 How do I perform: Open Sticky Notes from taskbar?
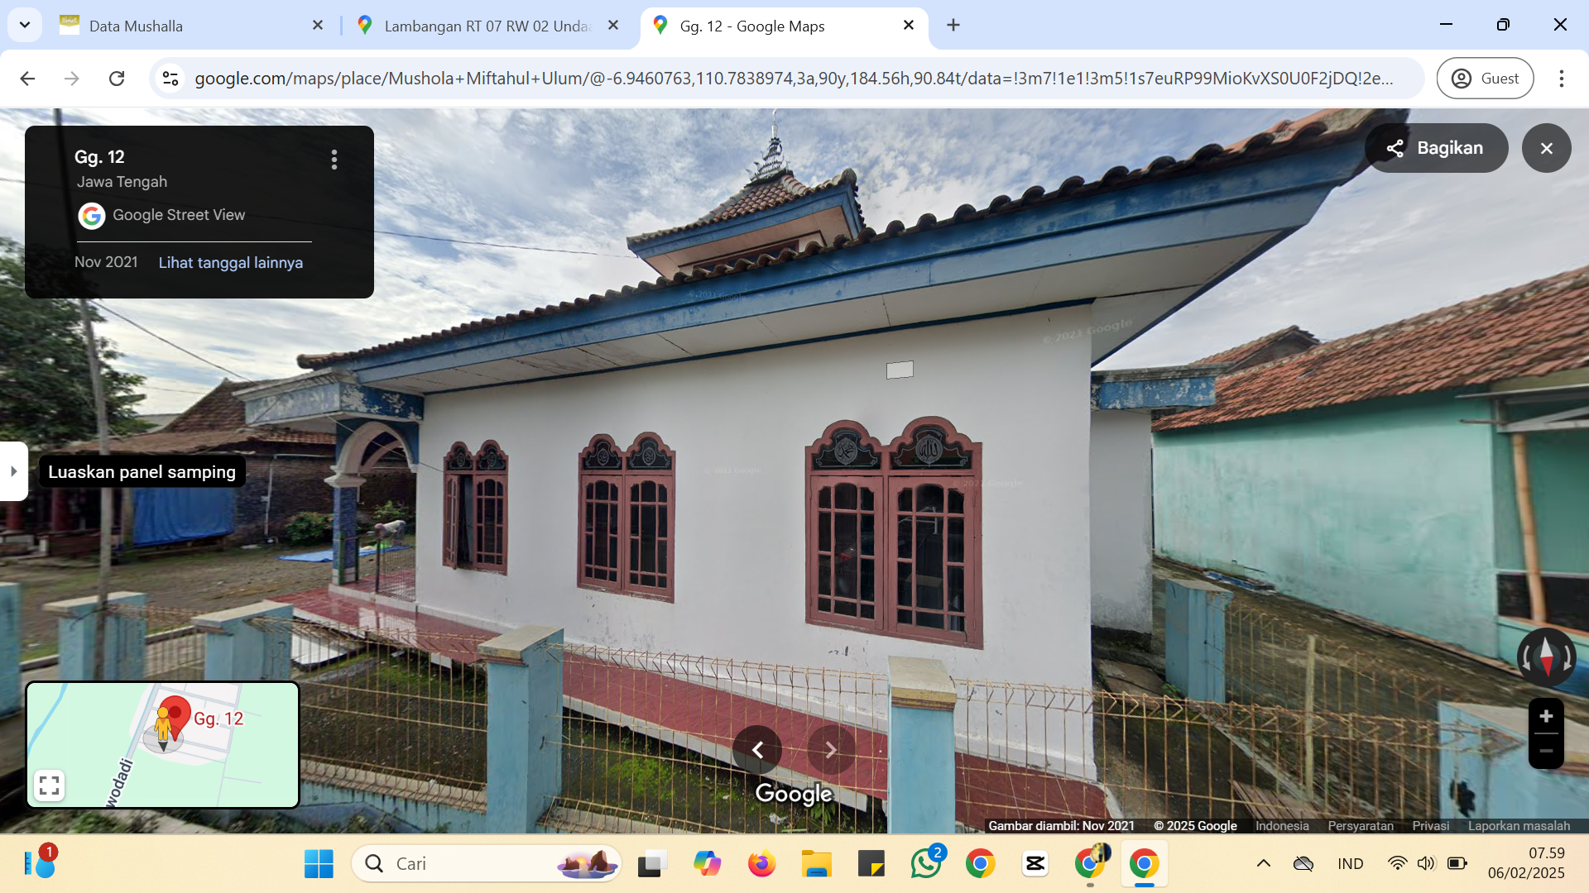(x=871, y=864)
